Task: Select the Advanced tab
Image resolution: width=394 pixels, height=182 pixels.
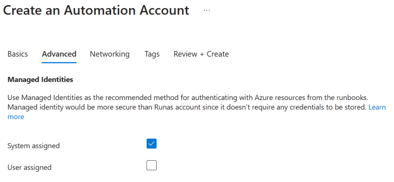Action: 59,54
